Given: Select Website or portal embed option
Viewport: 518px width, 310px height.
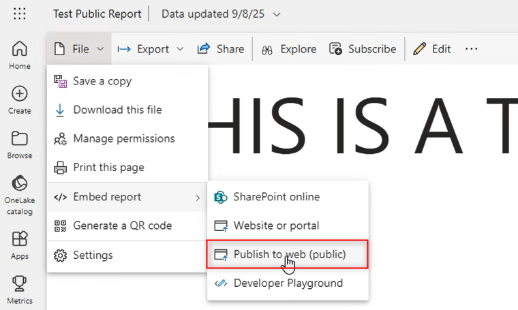Looking at the screenshot, I should 288,226.
